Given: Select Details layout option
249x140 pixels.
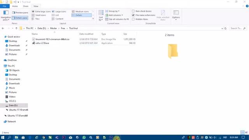Looking at the screenshot, I should [x=82, y=15].
